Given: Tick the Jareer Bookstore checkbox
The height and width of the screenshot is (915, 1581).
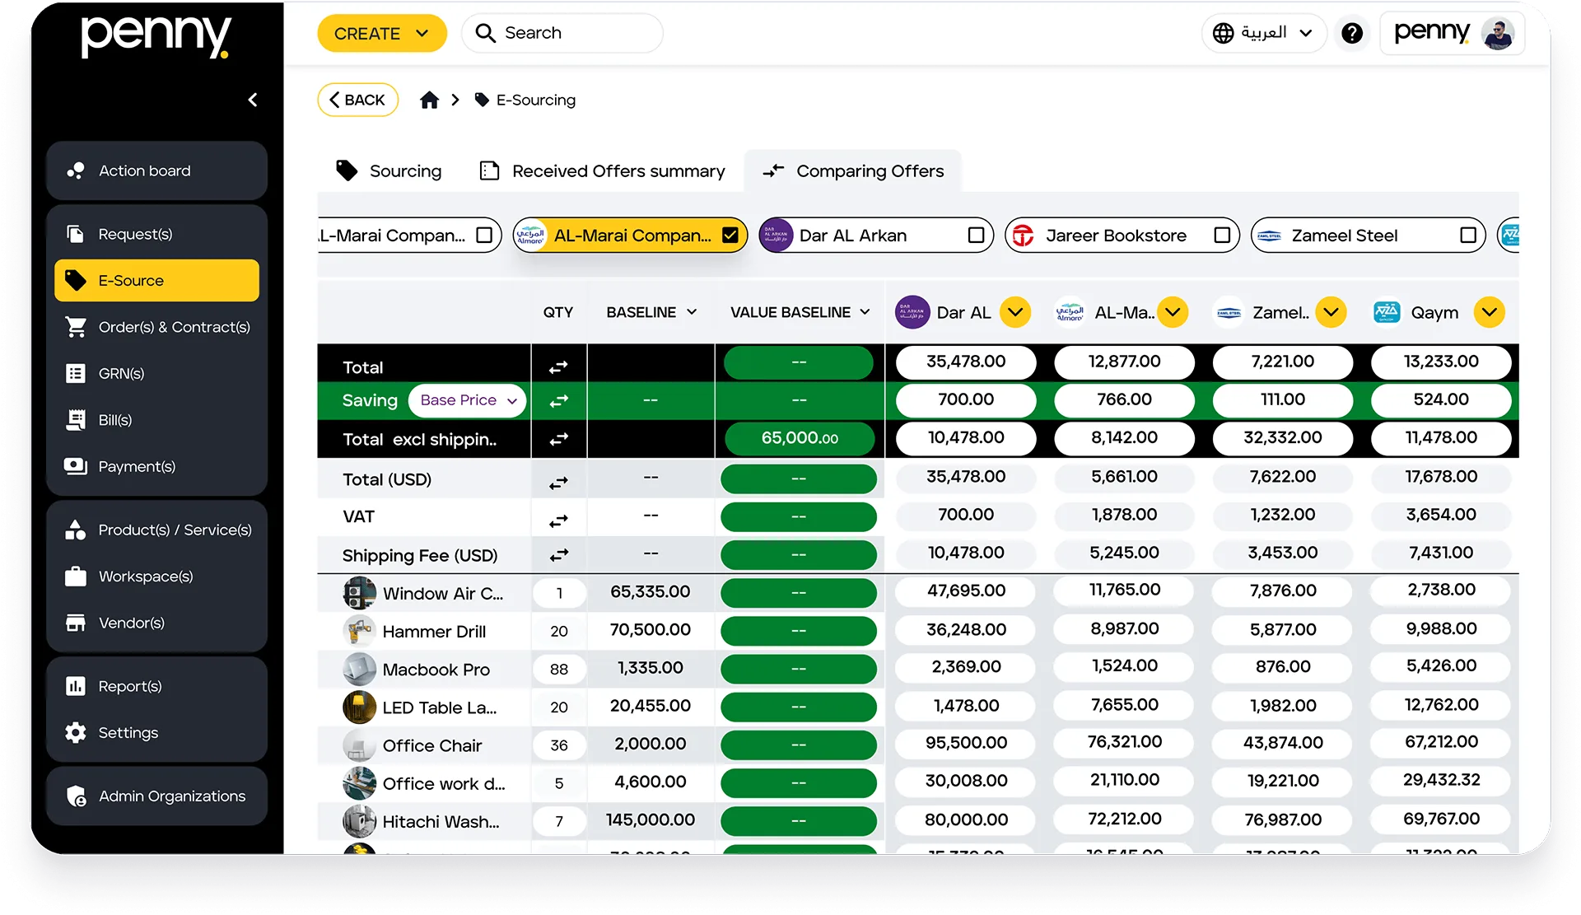Looking at the screenshot, I should click(x=1222, y=236).
